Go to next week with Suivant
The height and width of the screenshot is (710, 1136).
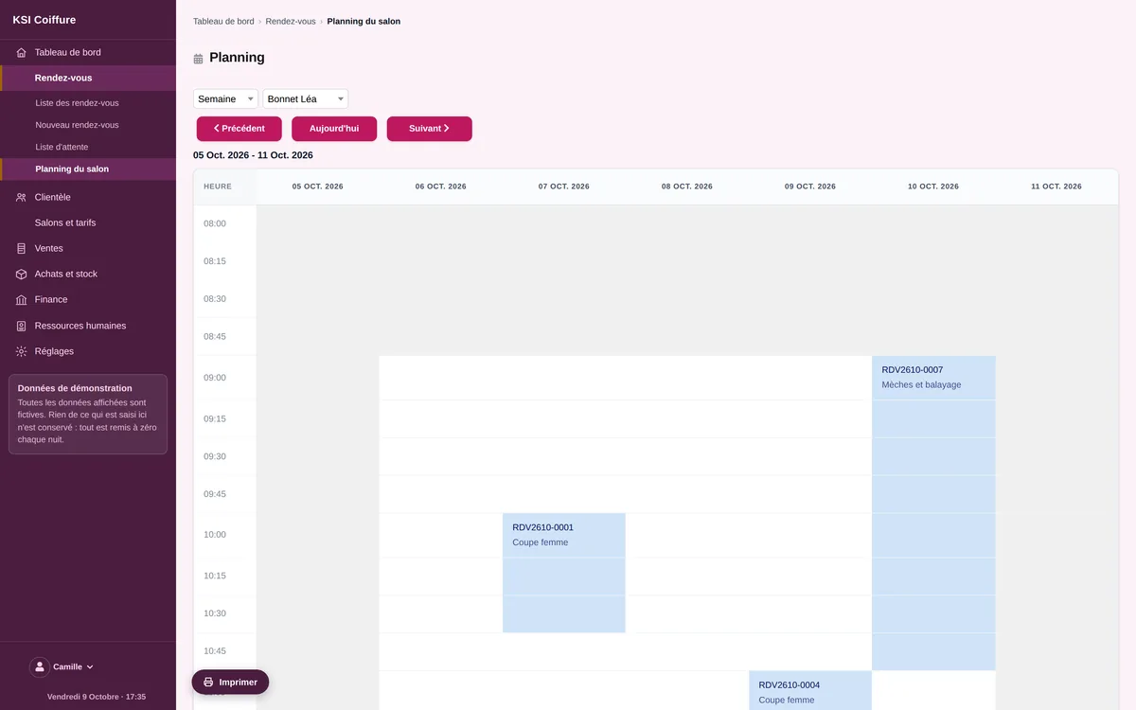(x=430, y=129)
